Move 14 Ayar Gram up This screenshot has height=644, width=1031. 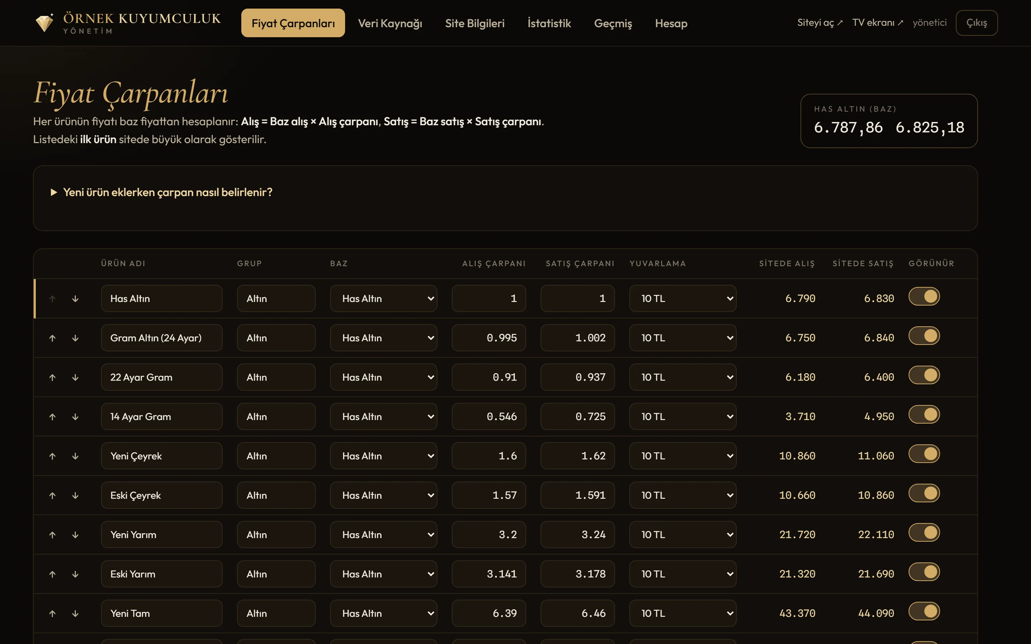(52, 417)
